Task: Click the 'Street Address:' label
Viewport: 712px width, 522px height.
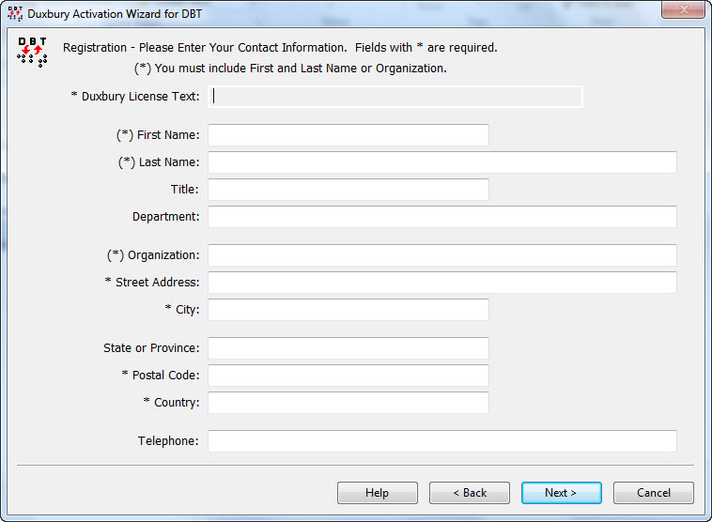Action: click(x=152, y=283)
